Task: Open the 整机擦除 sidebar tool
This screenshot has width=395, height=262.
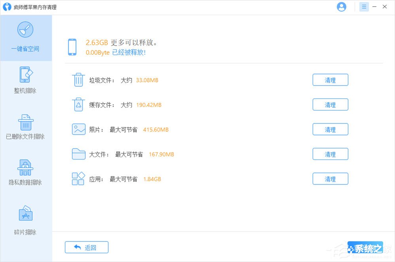Action: click(x=26, y=80)
